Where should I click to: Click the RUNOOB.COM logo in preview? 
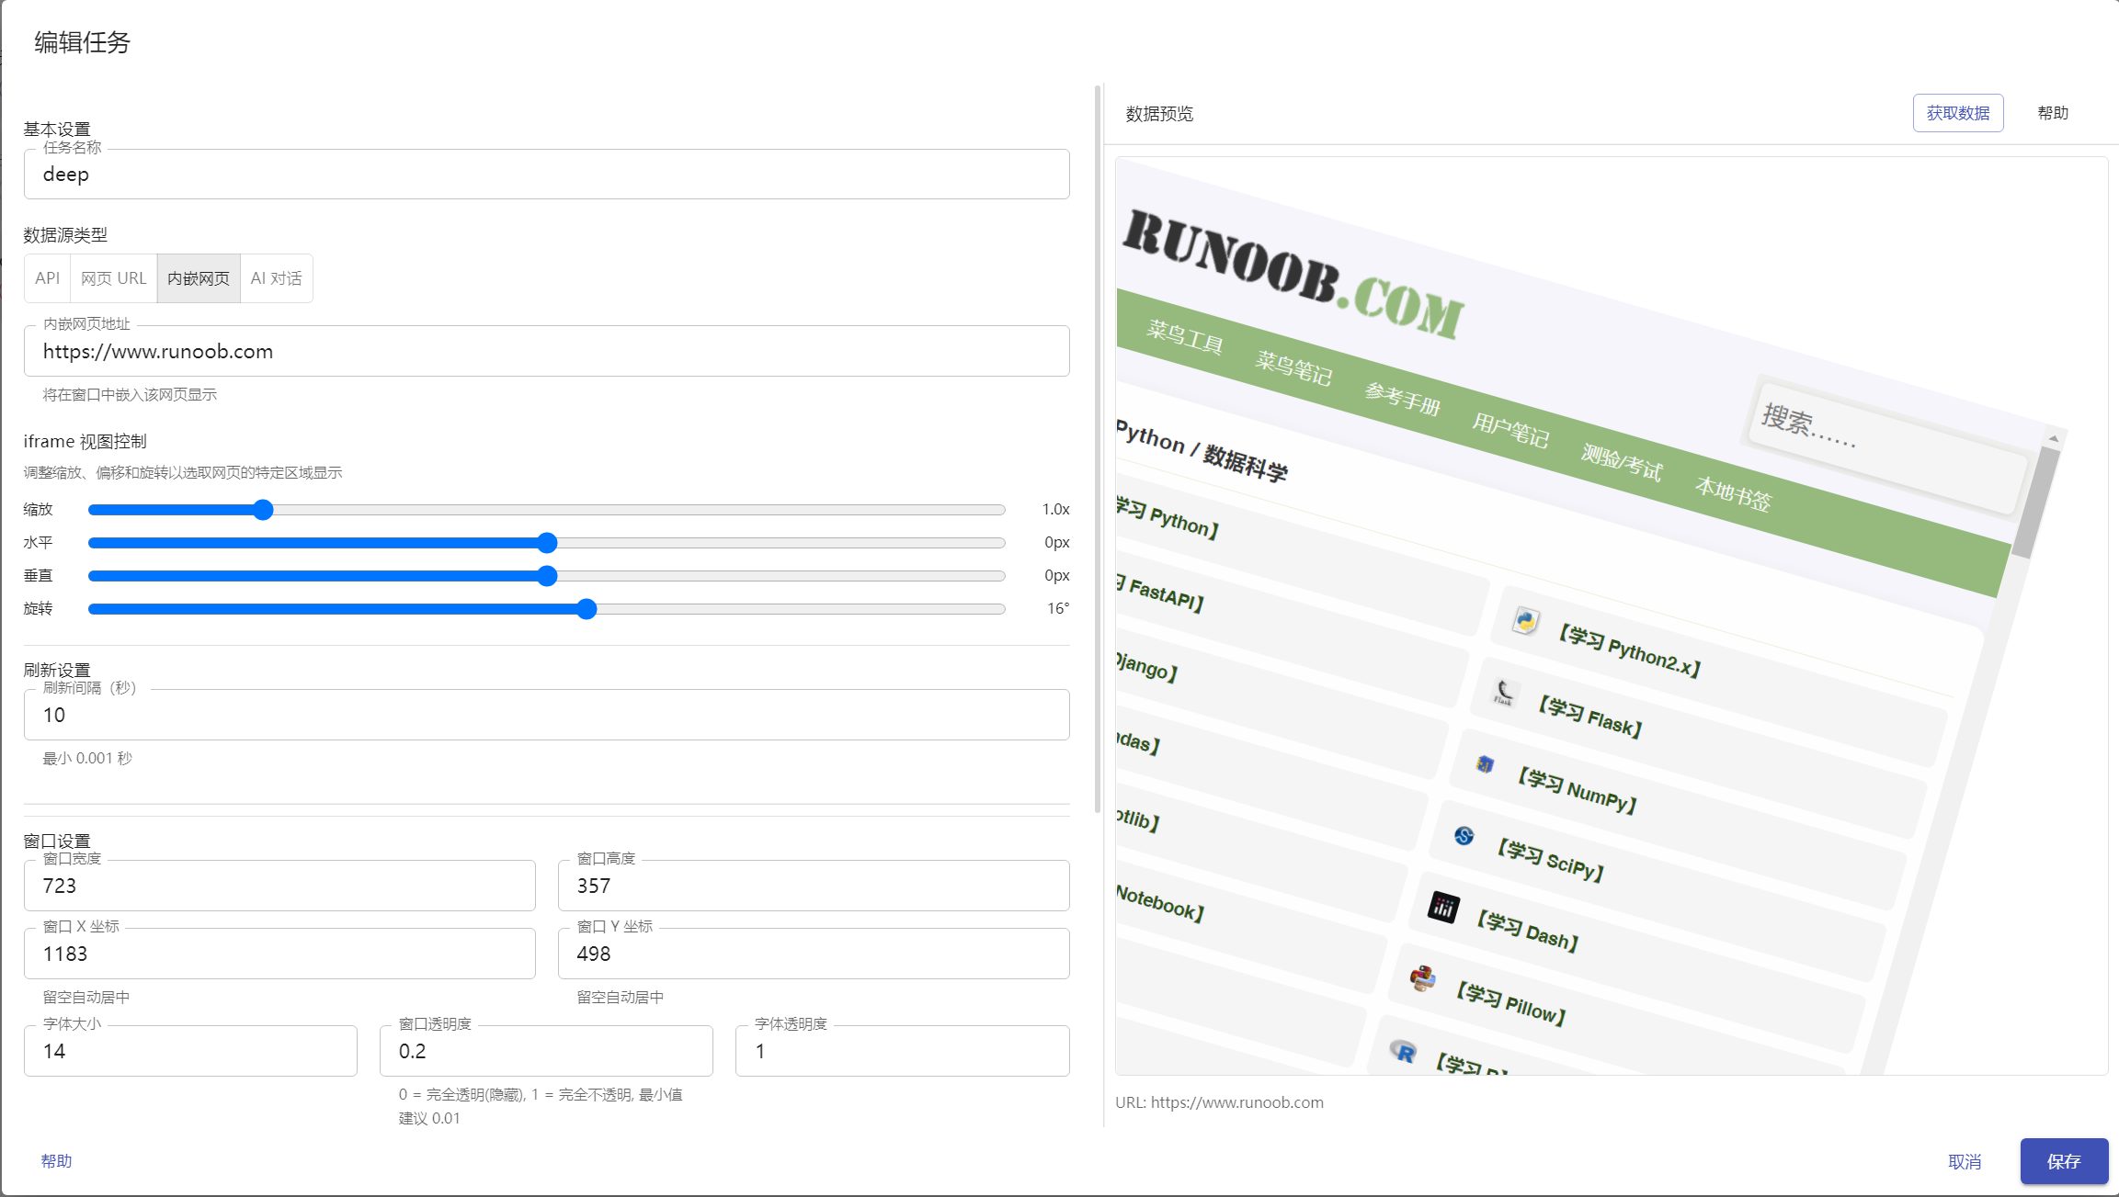[x=1293, y=274]
